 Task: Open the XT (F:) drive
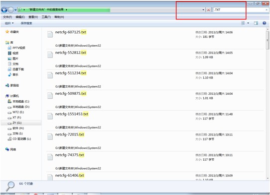[x=14, y=118]
